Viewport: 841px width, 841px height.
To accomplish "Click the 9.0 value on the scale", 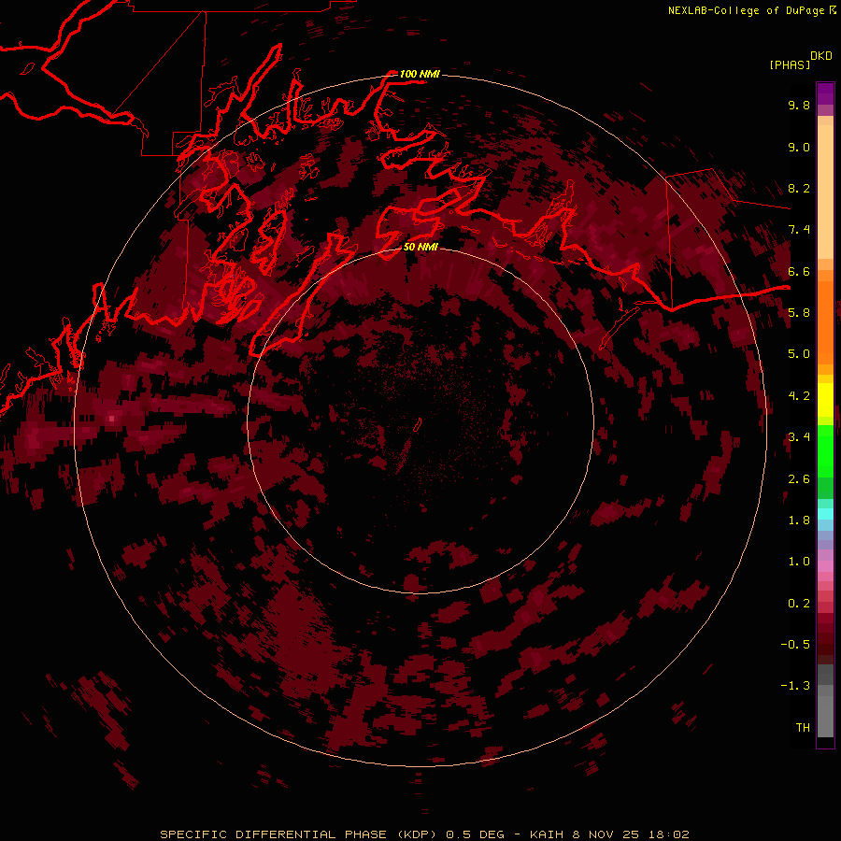I will click(x=799, y=147).
